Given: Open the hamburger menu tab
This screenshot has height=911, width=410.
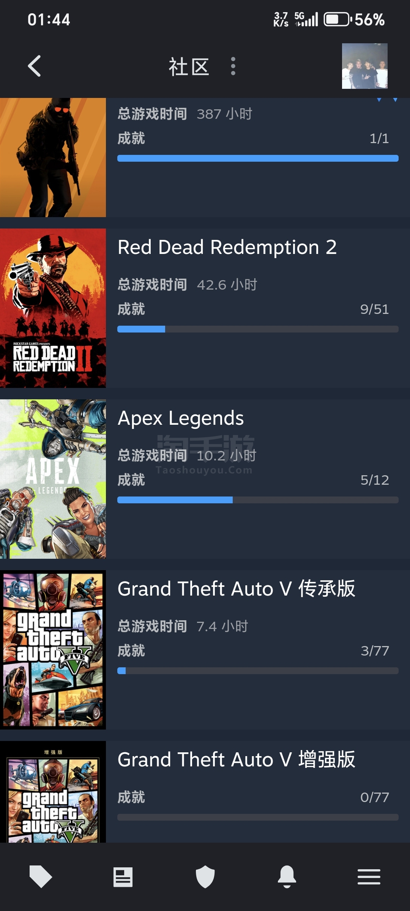Looking at the screenshot, I should coord(369,877).
